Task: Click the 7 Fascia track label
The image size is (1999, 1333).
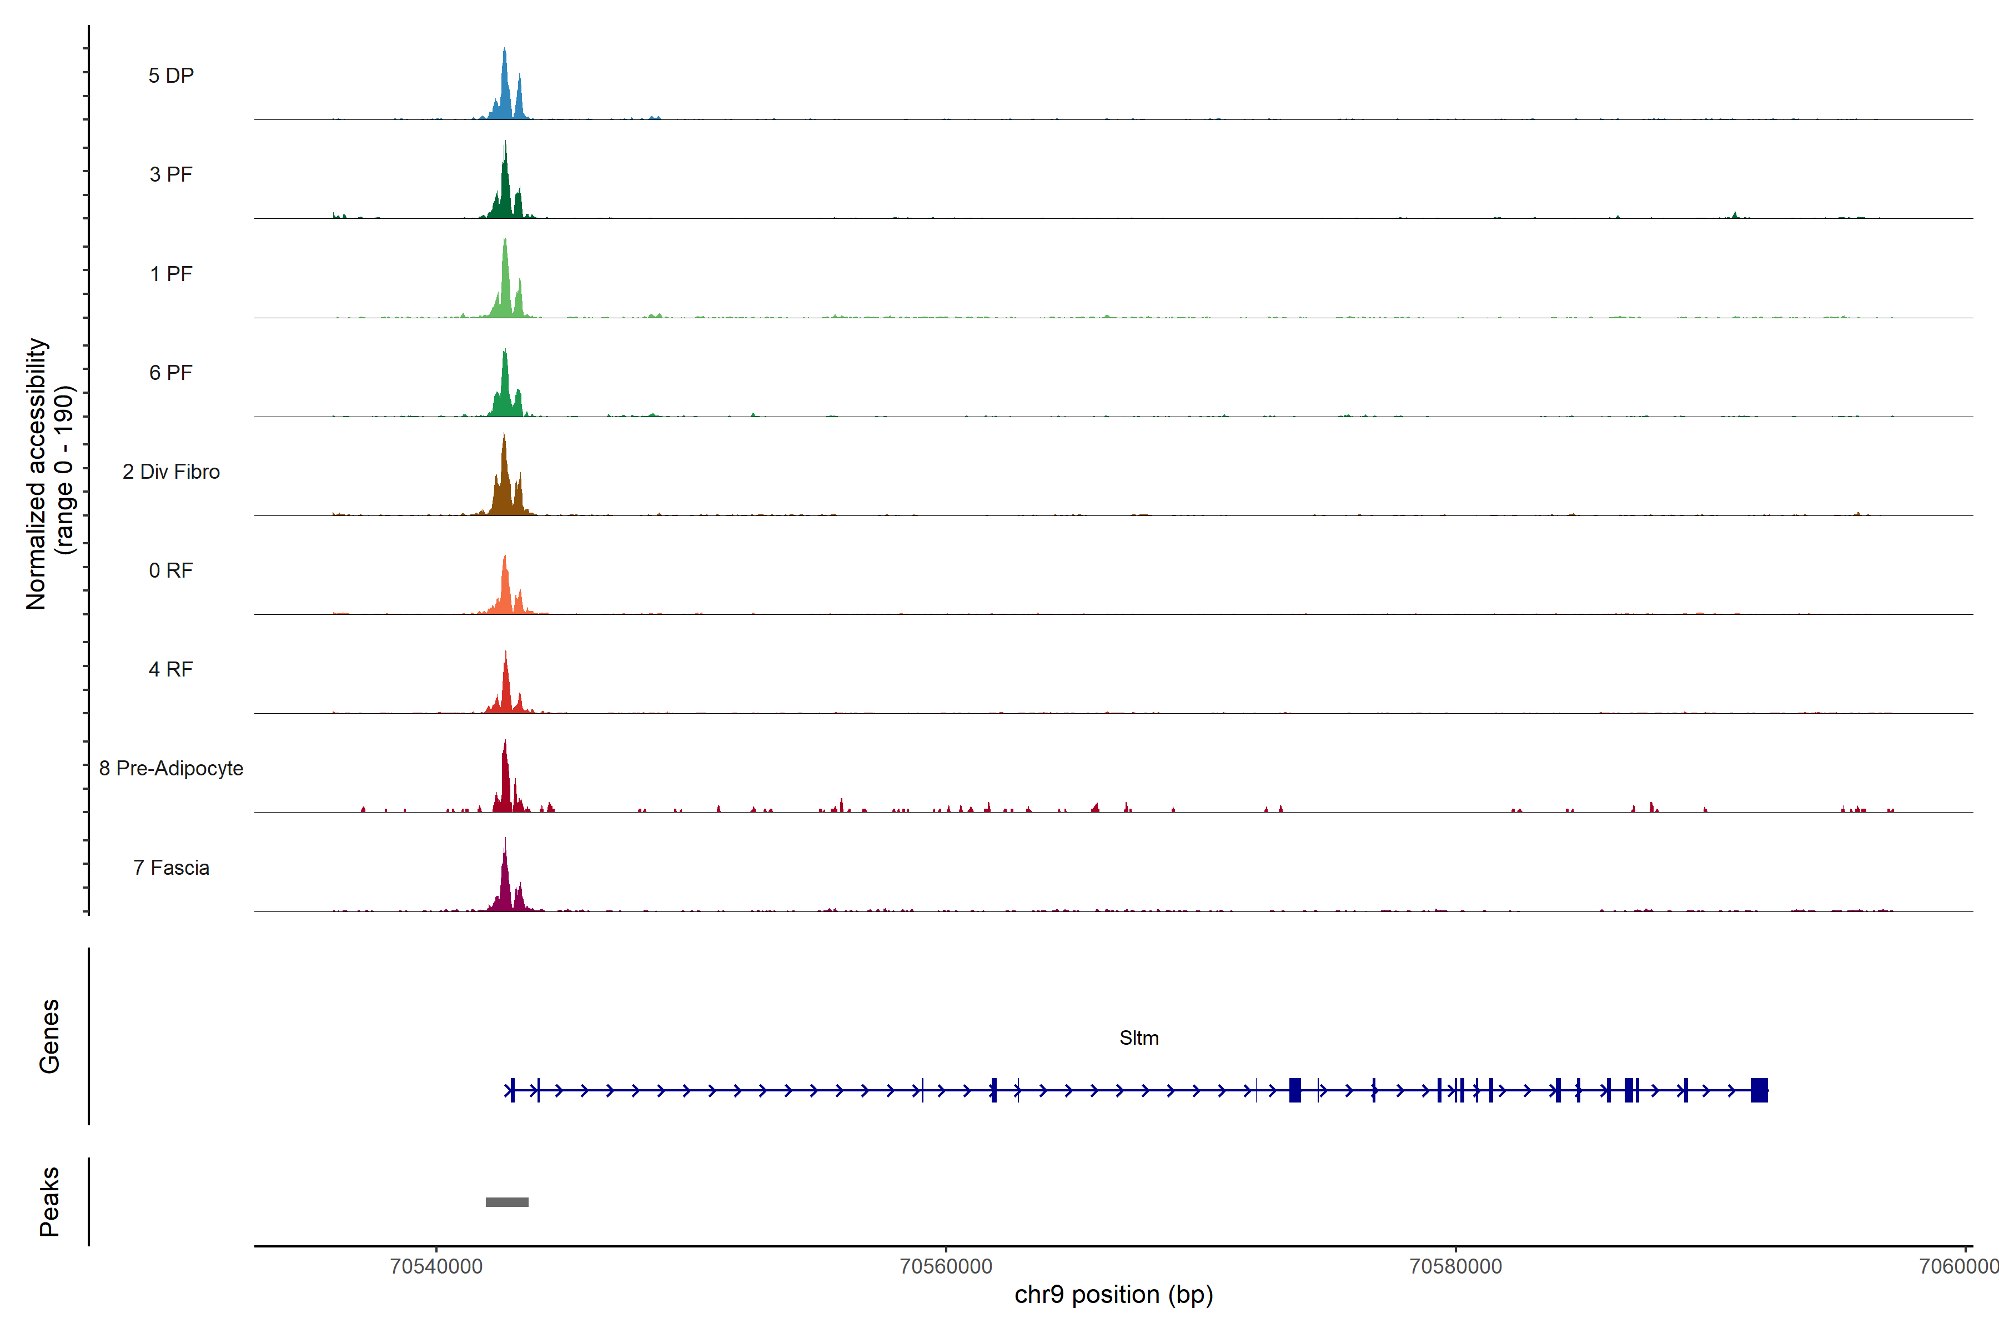Action: pyautogui.click(x=171, y=867)
